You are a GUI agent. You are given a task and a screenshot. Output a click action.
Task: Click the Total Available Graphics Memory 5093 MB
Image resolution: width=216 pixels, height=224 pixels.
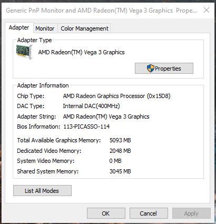tap(120, 140)
